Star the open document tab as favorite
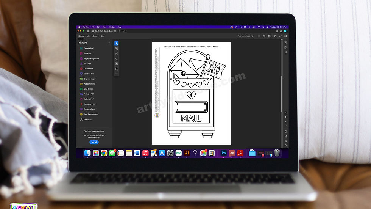The height and width of the screenshot is (209, 371). coord(93,31)
